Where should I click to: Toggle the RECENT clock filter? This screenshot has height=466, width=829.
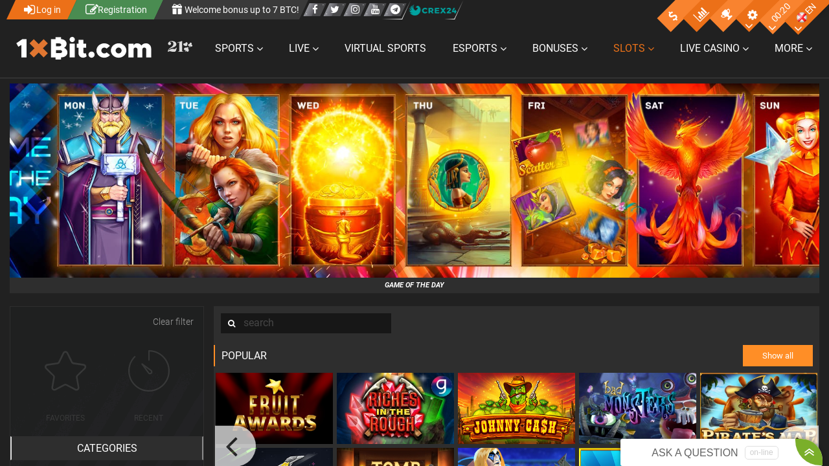click(x=149, y=386)
